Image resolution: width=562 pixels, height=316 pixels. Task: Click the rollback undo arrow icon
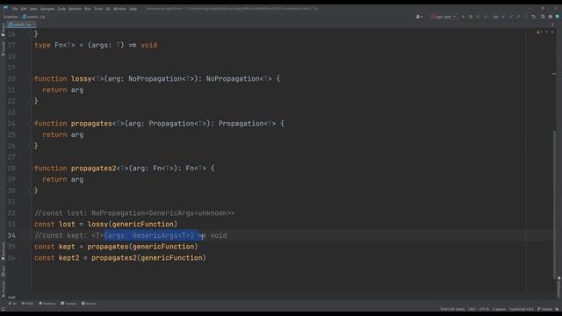[x=533, y=17]
